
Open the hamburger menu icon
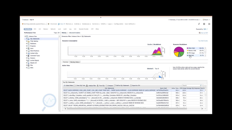click(209, 24)
